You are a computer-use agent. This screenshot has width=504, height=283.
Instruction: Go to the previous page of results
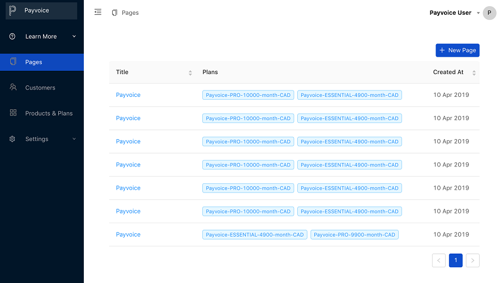point(439,260)
